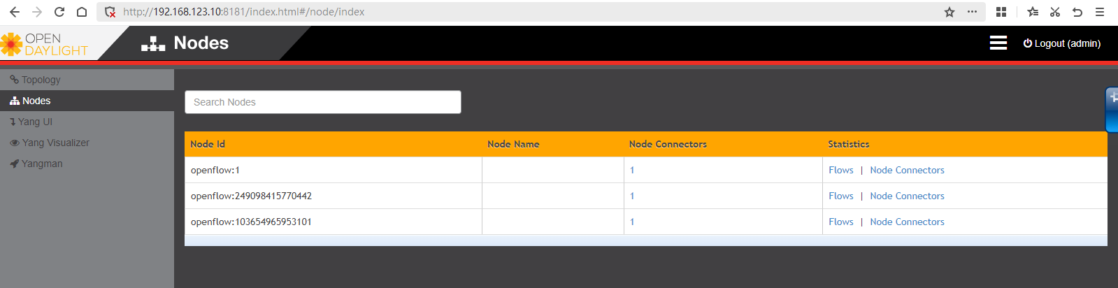The height and width of the screenshot is (288, 1118).
Task: Reload the current page
Action: pos(59,12)
